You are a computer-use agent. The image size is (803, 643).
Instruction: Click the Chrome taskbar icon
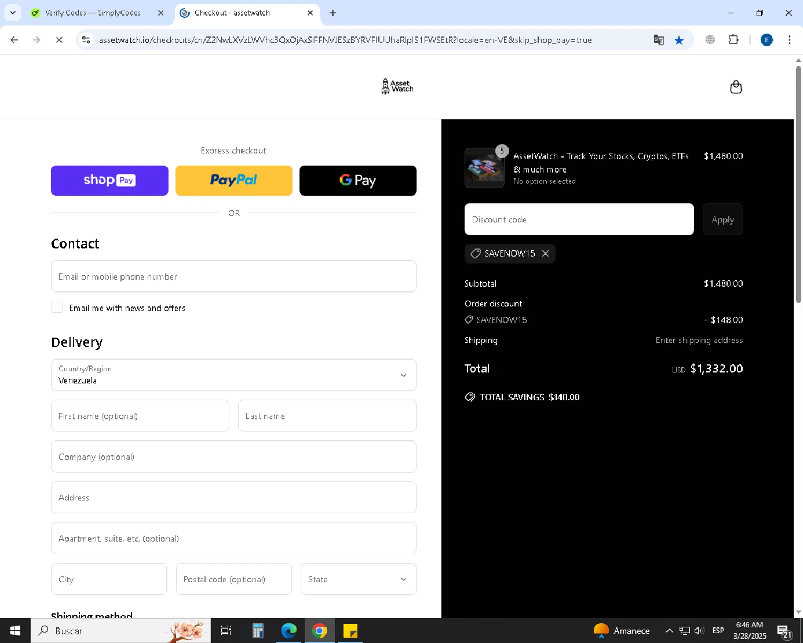[x=320, y=631]
